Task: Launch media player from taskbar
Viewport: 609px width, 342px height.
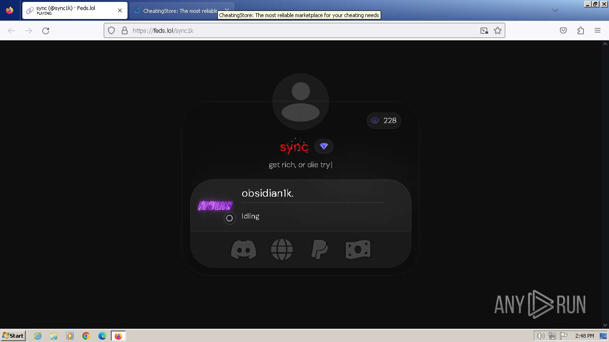Action: 70,336
